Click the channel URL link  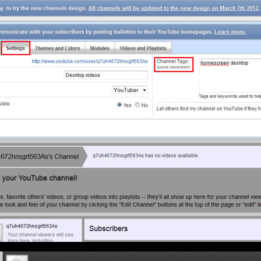pos(90,61)
